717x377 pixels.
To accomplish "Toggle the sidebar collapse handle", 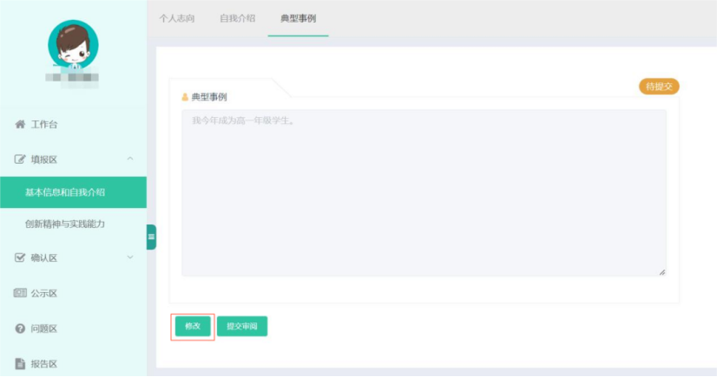I will (151, 237).
